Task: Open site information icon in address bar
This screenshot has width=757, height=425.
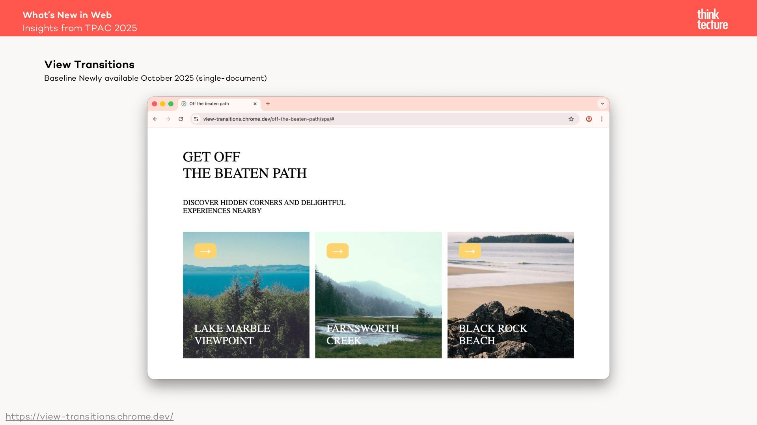Action: tap(196, 119)
